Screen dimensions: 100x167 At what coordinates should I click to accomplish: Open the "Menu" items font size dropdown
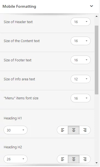pyautogui.click(x=80, y=98)
